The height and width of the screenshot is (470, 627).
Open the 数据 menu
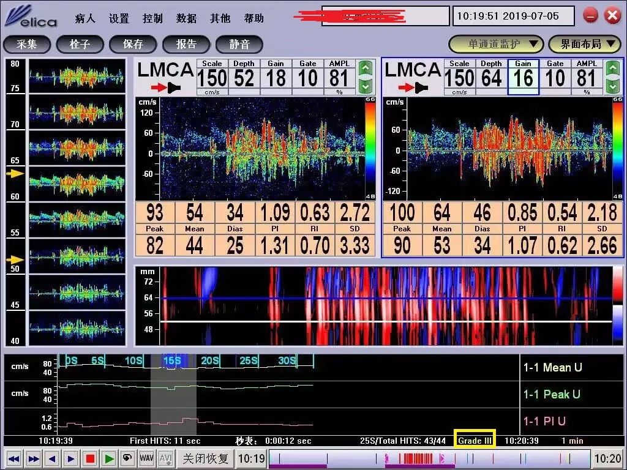186,18
